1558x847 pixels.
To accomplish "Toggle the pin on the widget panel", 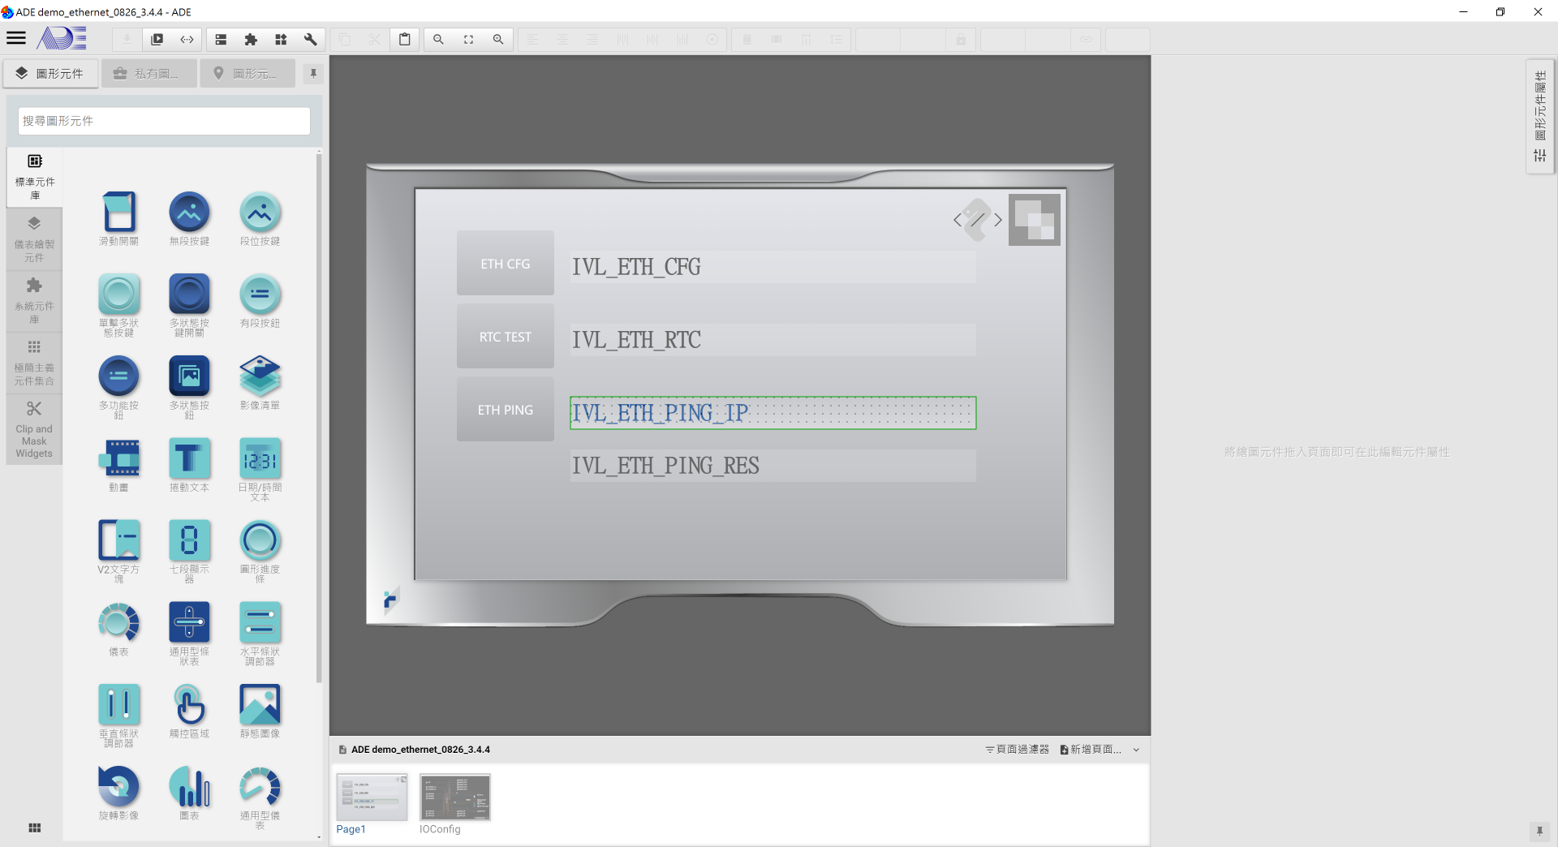I will 313,74.
